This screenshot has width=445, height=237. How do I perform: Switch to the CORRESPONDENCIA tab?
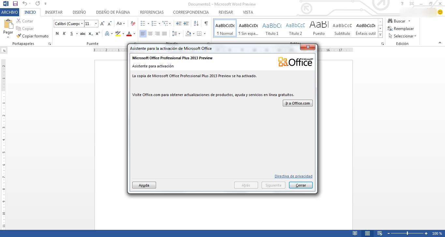191,12
